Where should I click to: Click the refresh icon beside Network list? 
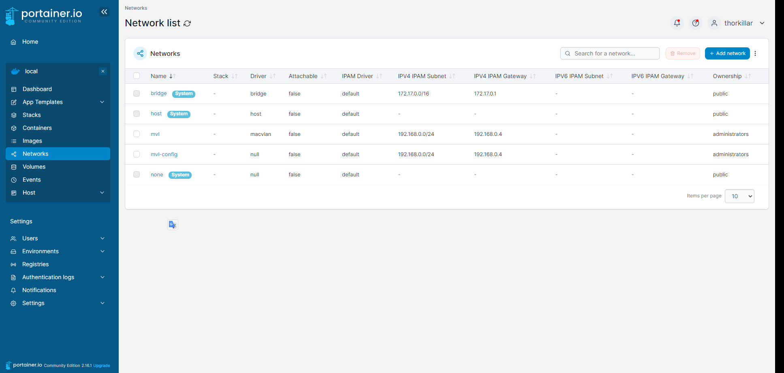187,23
